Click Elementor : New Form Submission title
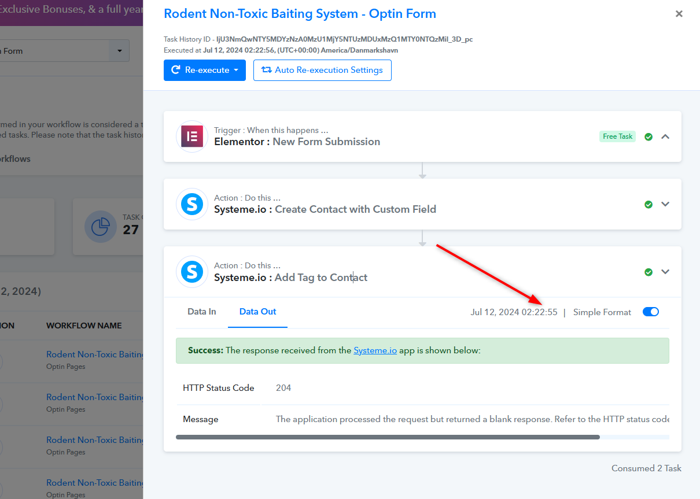The width and height of the screenshot is (700, 499). pos(297,142)
